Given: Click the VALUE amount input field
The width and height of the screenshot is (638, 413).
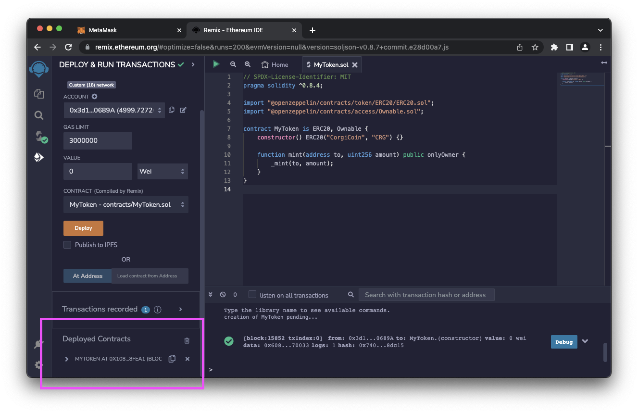Looking at the screenshot, I should [98, 171].
